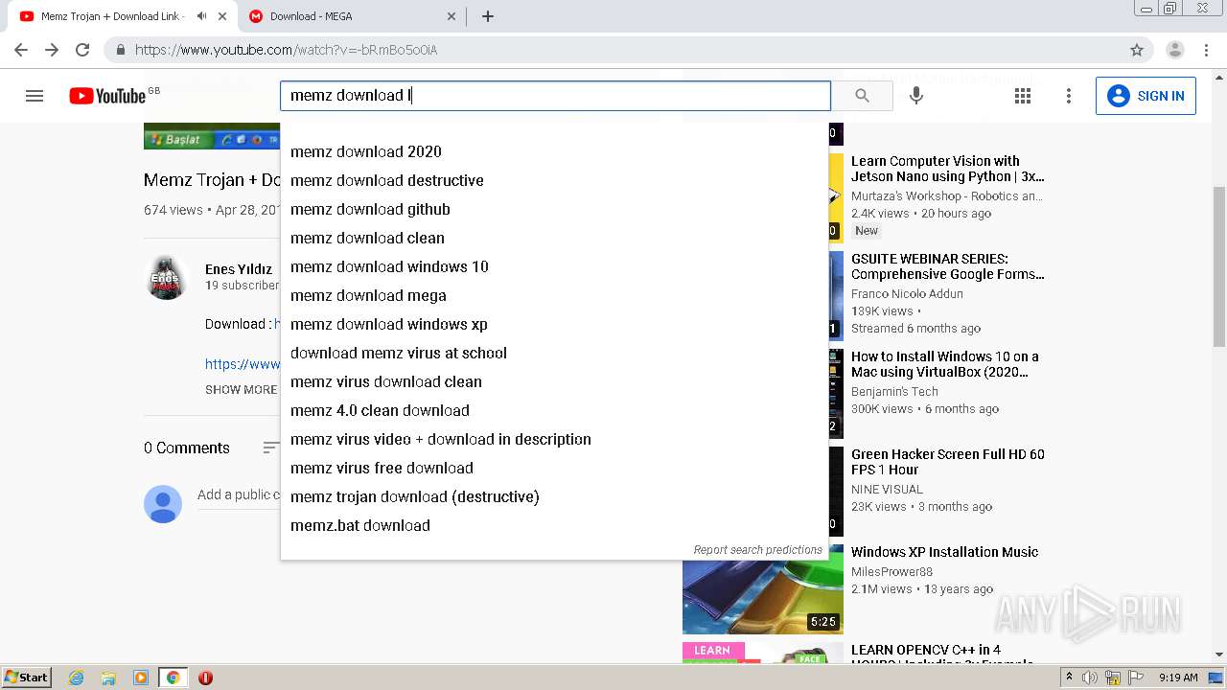
Task: Open Windows XP Installation Music thumbnail
Action: [x=763, y=589]
